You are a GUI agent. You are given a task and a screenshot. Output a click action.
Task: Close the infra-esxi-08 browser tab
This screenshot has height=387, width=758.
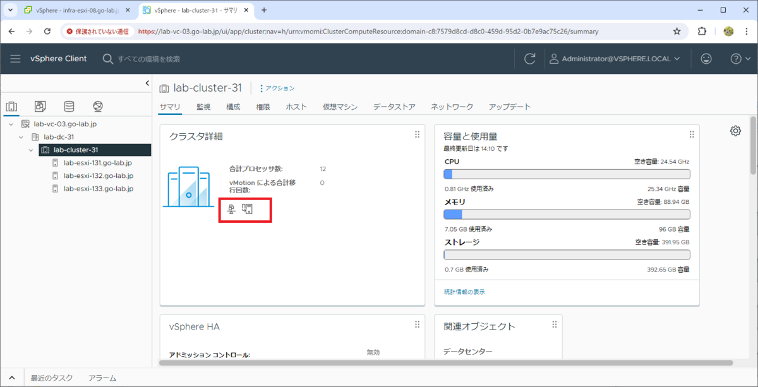pyautogui.click(x=128, y=10)
